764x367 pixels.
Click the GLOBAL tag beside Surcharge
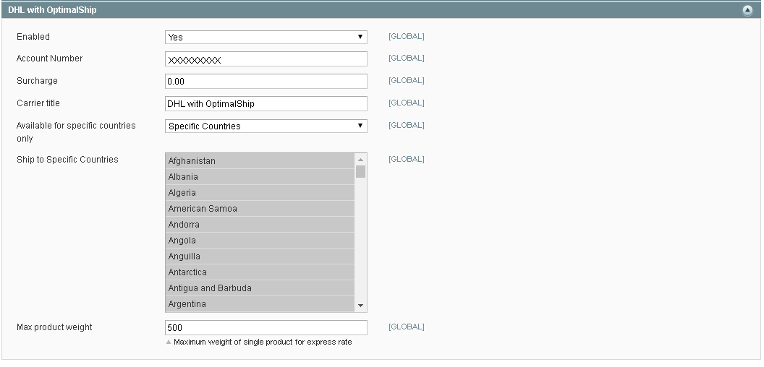(x=407, y=80)
